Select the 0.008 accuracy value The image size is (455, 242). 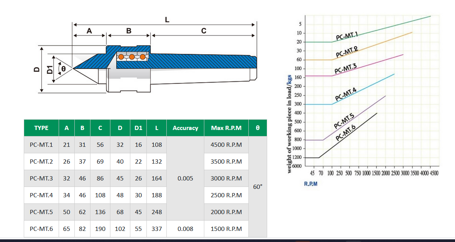pyautogui.click(x=185, y=229)
